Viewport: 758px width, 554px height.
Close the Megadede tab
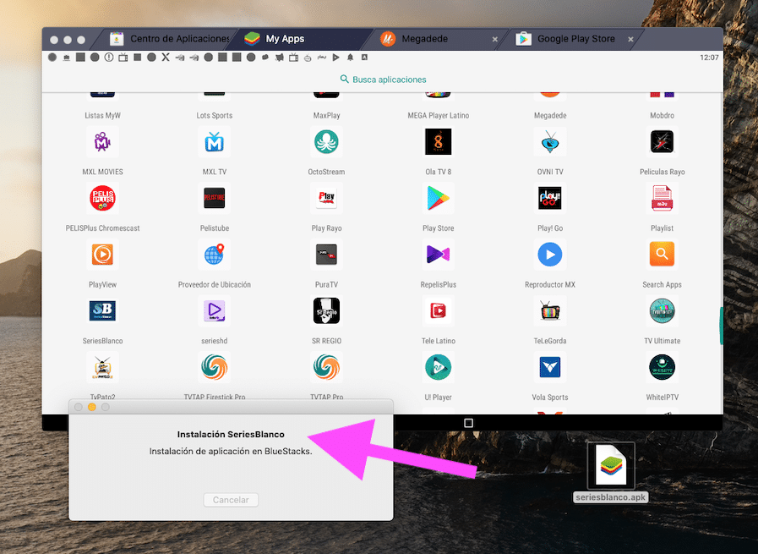495,39
